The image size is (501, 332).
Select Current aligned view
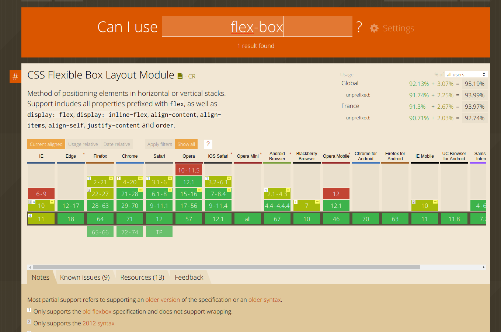(46, 144)
